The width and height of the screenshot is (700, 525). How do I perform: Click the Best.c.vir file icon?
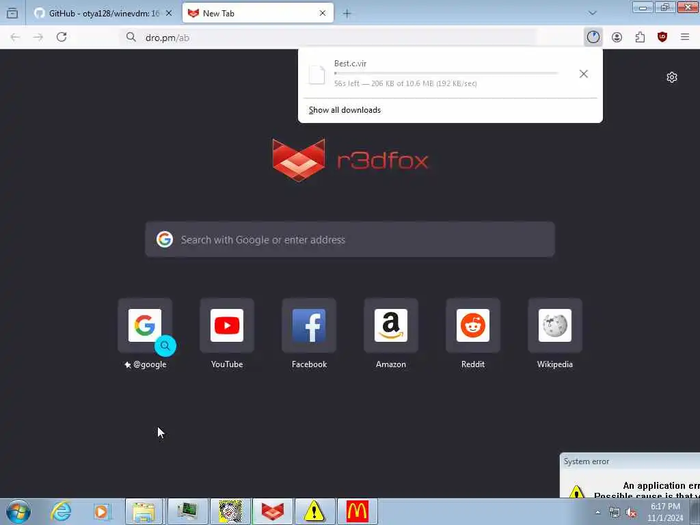(317, 75)
